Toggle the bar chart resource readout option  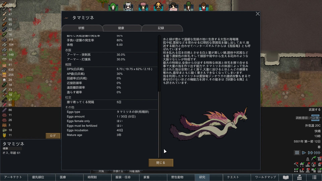(x=302, y=170)
